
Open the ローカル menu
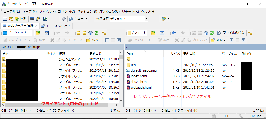click(12, 12)
